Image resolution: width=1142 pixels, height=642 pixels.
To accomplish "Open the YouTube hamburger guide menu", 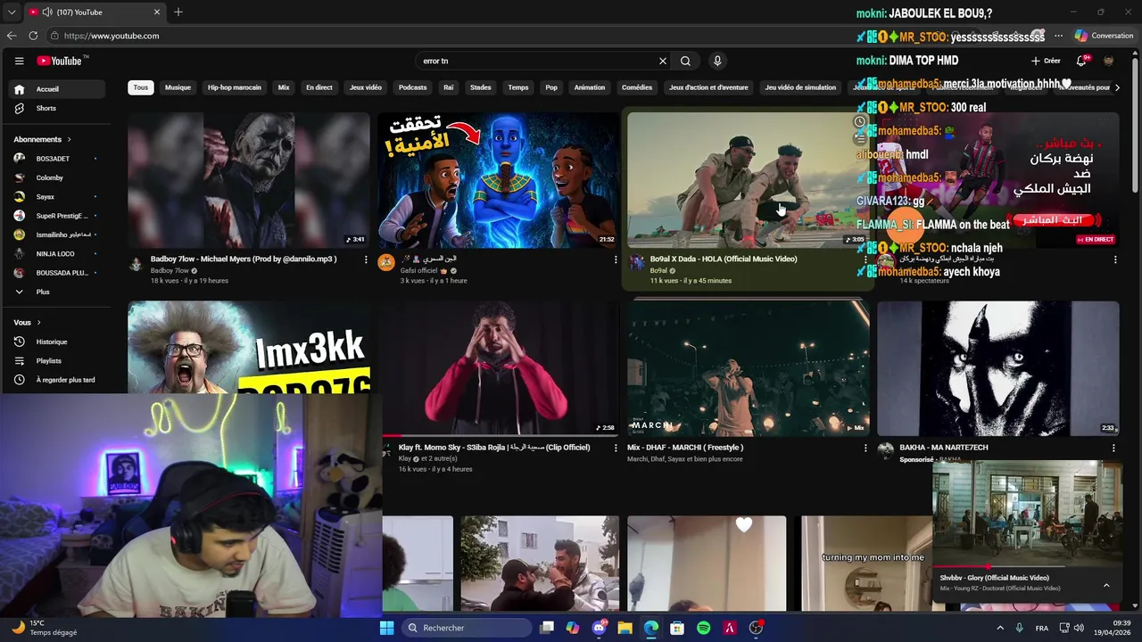I will [x=19, y=61].
